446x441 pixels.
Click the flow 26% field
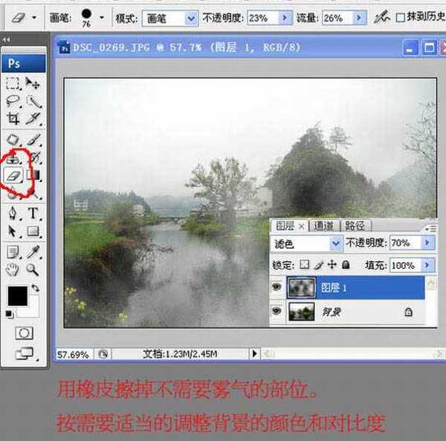(337, 18)
